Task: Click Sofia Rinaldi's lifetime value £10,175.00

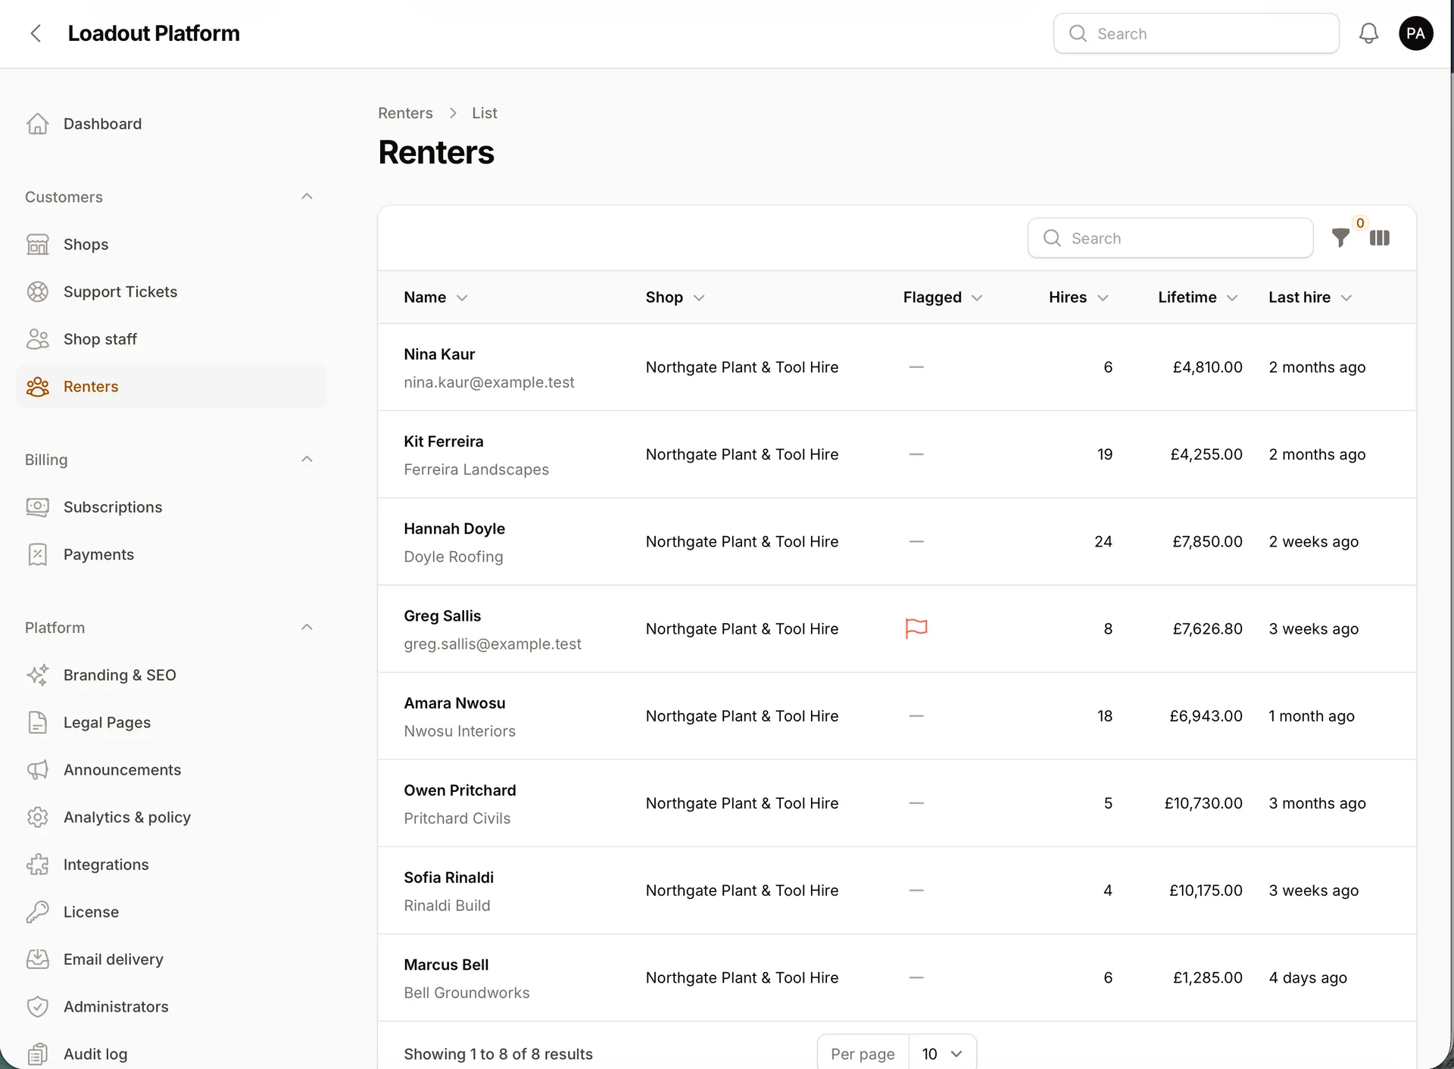Action: pos(1206,890)
